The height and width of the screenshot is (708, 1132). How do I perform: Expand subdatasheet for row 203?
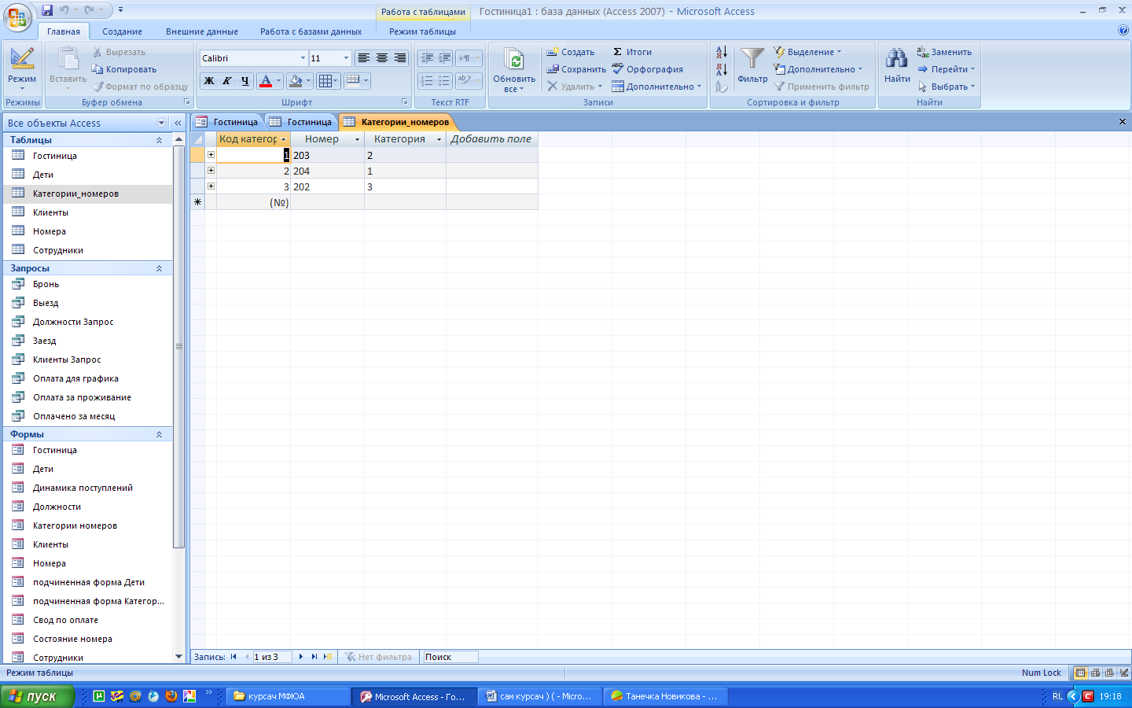click(211, 155)
